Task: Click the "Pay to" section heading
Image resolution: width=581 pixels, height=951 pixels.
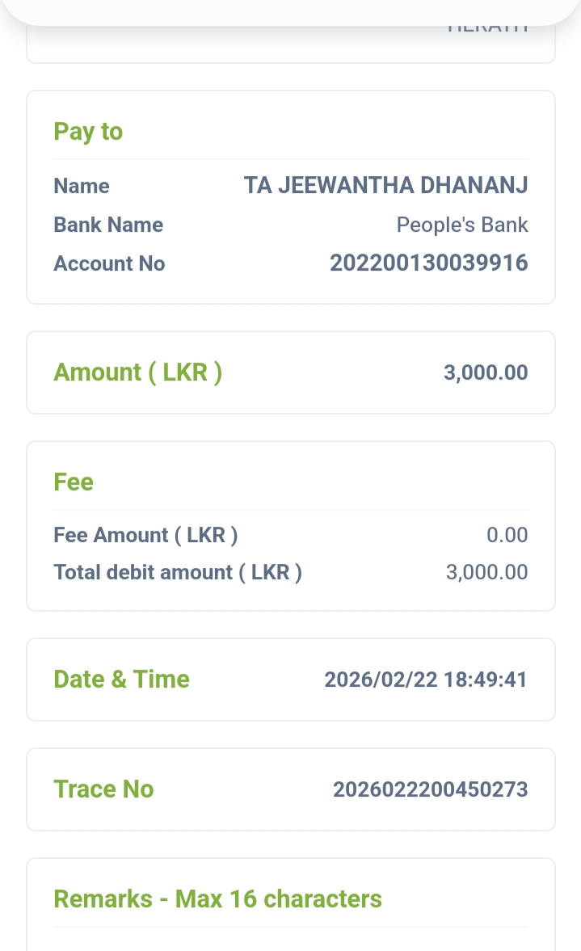Action: coord(88,132)
